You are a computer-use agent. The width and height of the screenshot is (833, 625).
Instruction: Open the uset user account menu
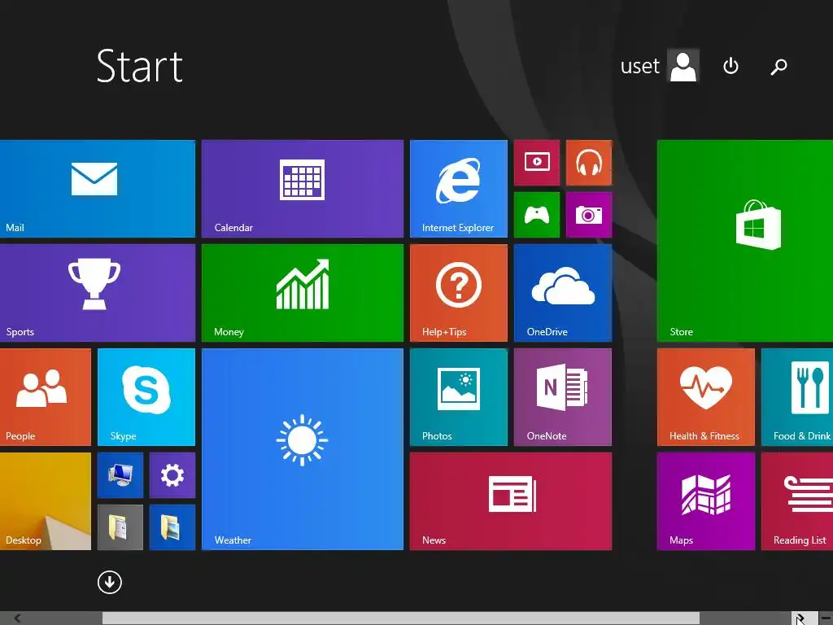(x=659, y=66)
